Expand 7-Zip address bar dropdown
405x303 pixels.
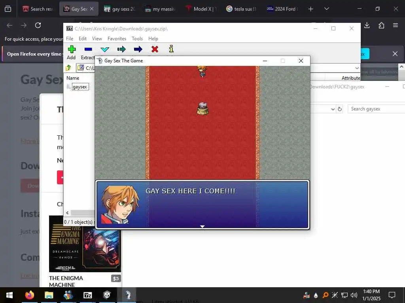coord(357,68)
